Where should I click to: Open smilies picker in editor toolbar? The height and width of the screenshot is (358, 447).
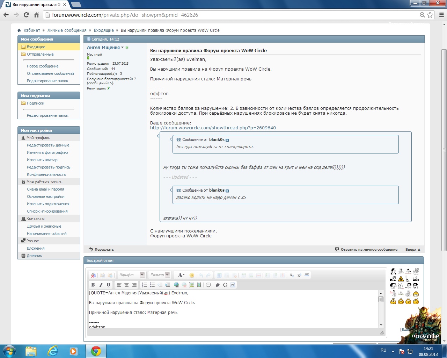pos(192,275)
